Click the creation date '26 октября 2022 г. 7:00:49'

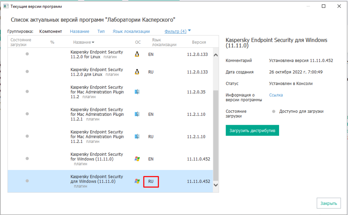[x=296, y=72]
